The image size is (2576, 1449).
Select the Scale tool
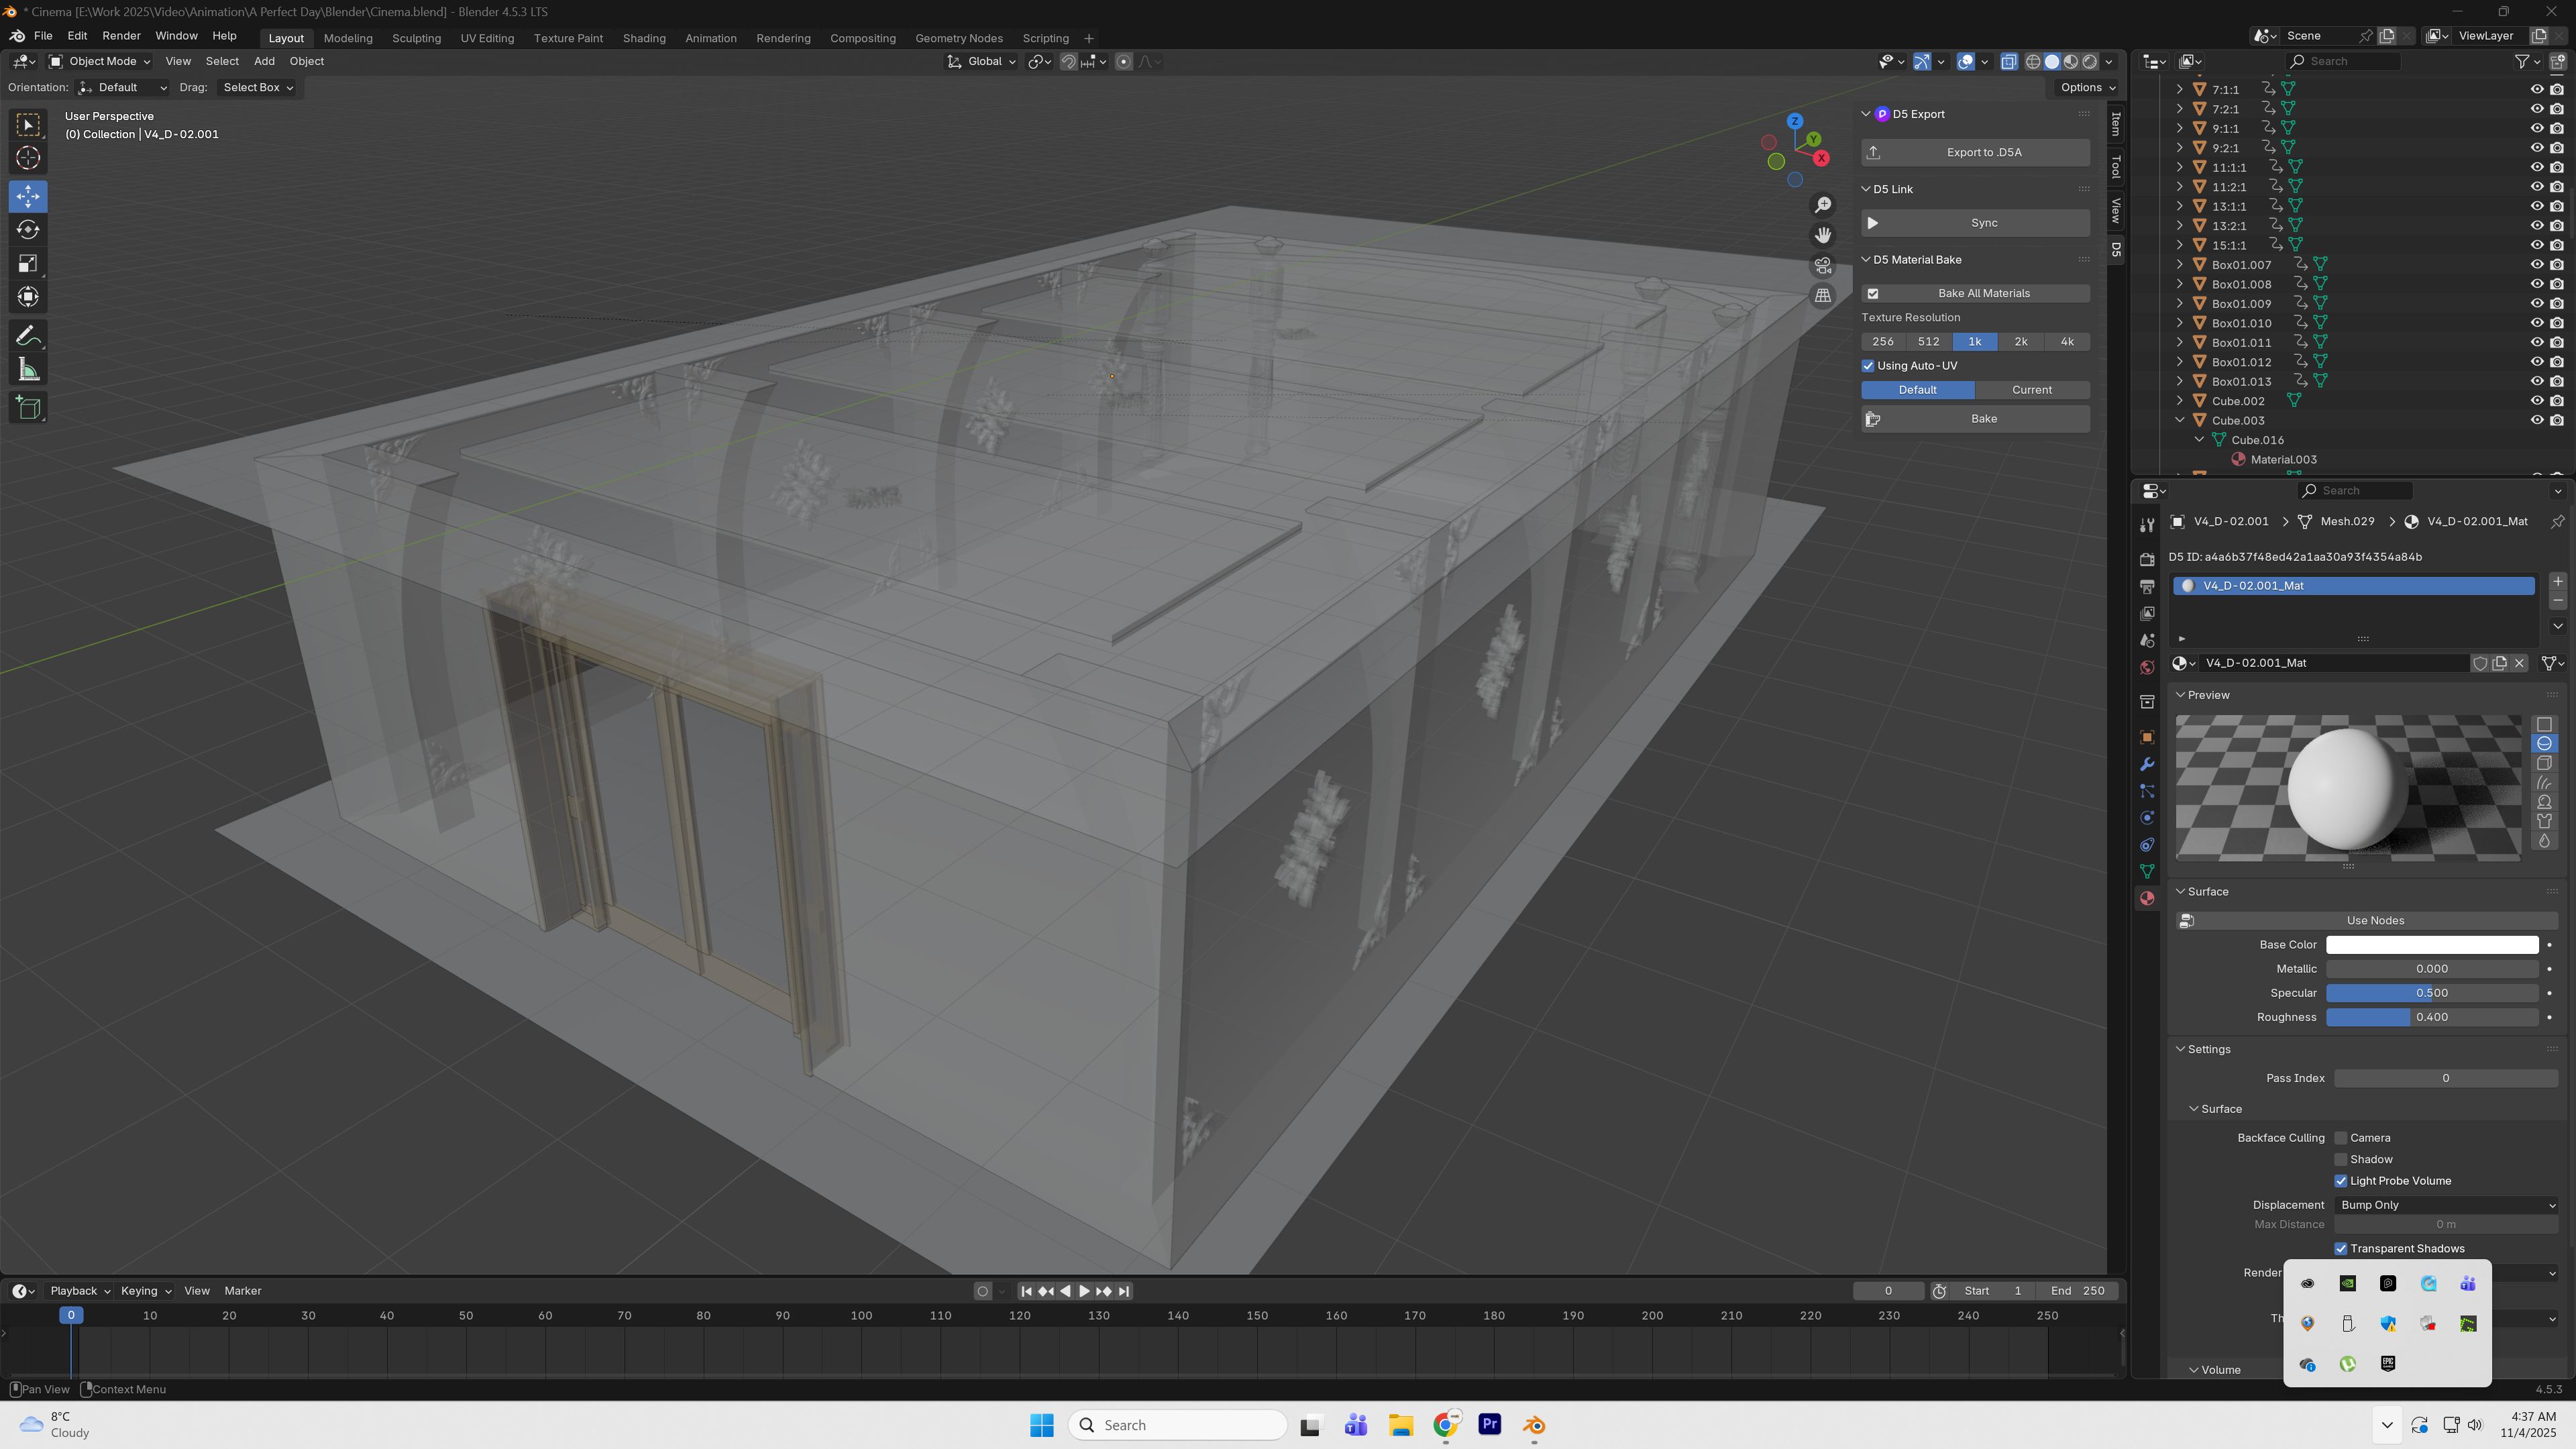[28, 264]
